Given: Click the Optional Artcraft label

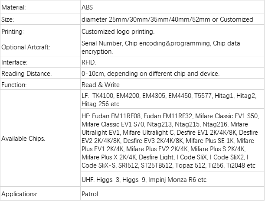Looking at the screenshot, I should (24, 47).
